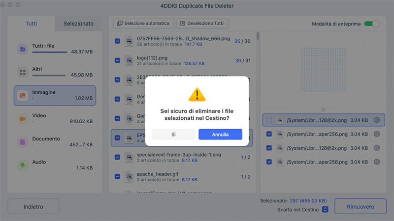Click the Immagine picture icon
Image resolution: width=394 pixels, height=221 pixels.
(23, 95)
